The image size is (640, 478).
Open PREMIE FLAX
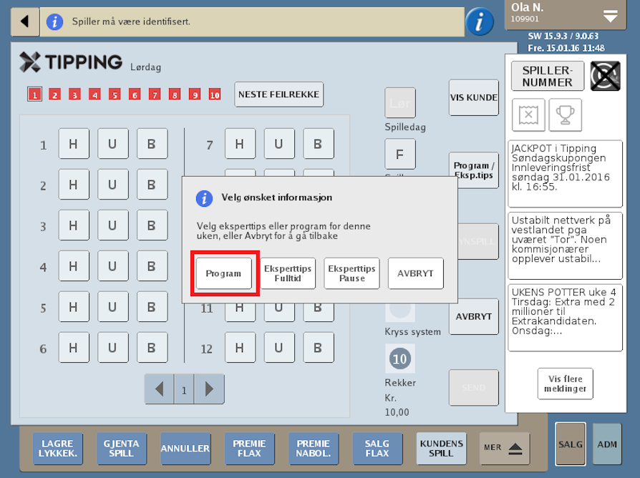pos(249,449)
